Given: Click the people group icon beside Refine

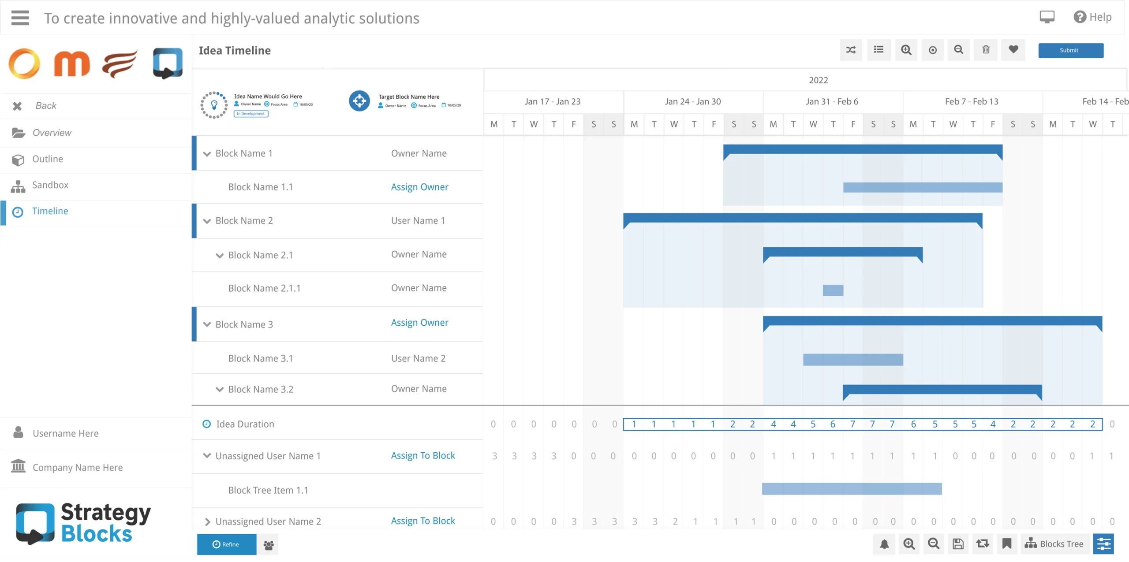Looking at the screenshot, I should point(269,545).
